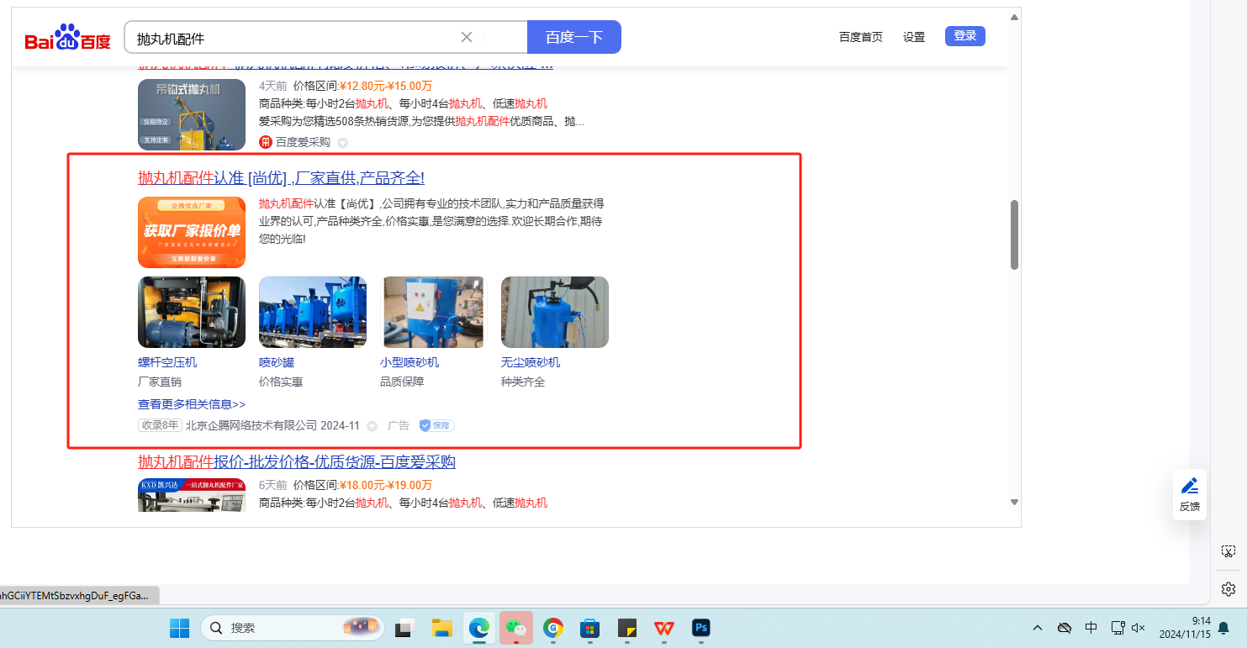The height and width of the screenshot is (648, 1247).
Task: Click the 螺杆空压机 text link
Action: click(x=167, y=362)
